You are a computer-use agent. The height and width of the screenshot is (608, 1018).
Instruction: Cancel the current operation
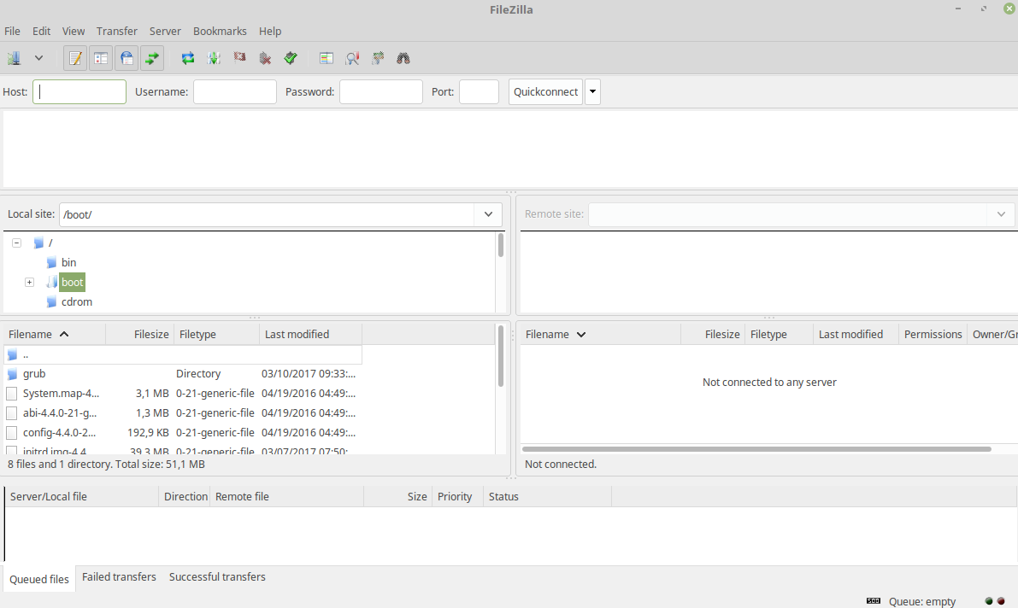[239, 58]
